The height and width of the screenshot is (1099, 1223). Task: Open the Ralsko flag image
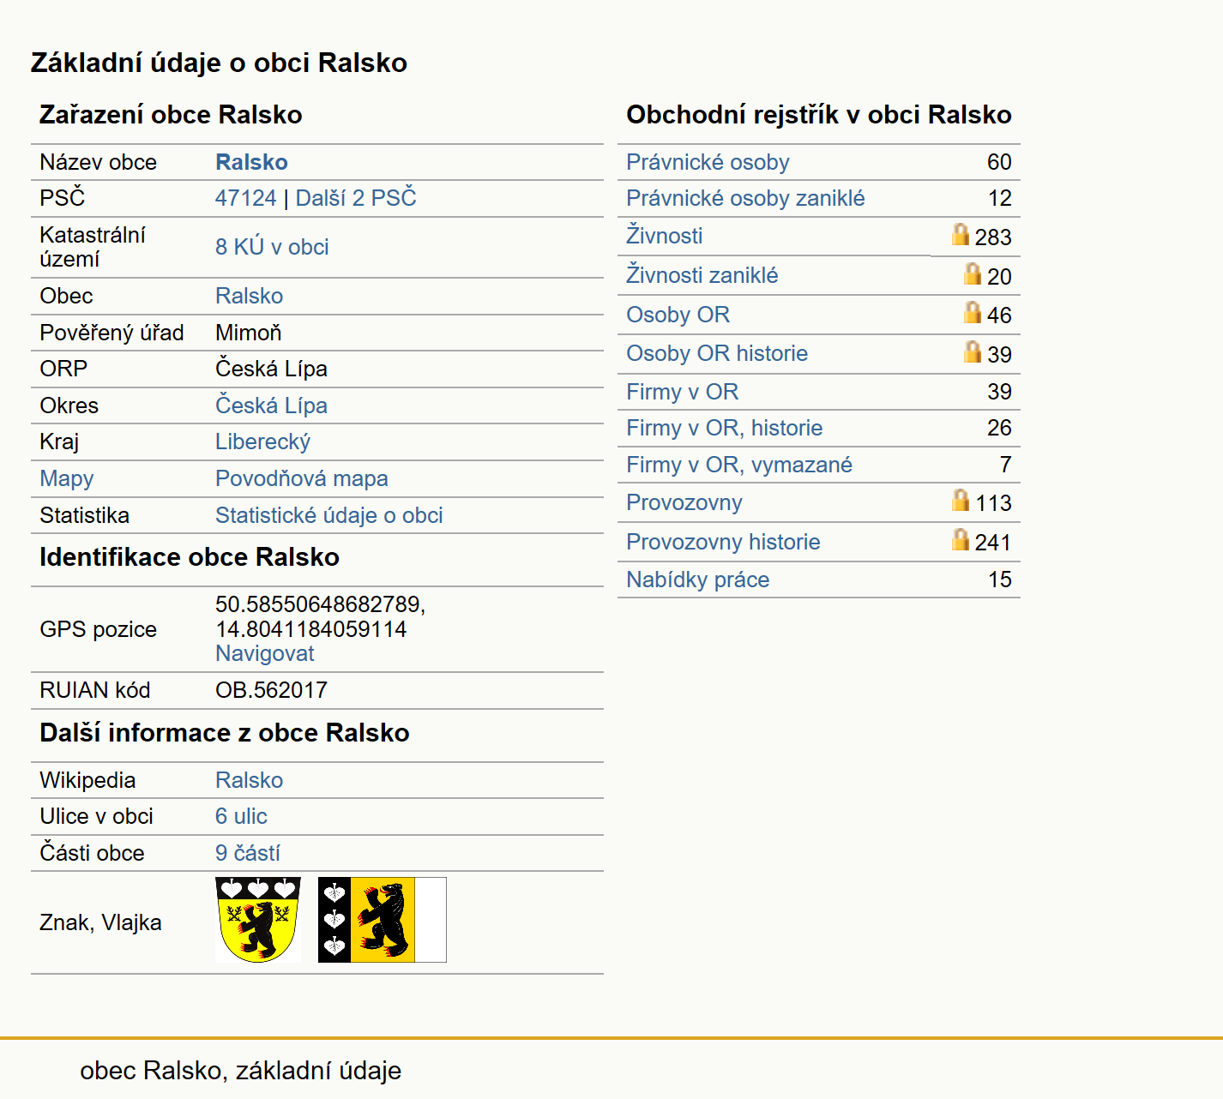tap(383, 920)
